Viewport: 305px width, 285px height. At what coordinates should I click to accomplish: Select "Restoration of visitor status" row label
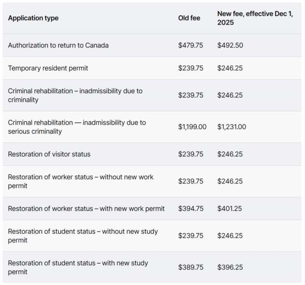point(49,154)
